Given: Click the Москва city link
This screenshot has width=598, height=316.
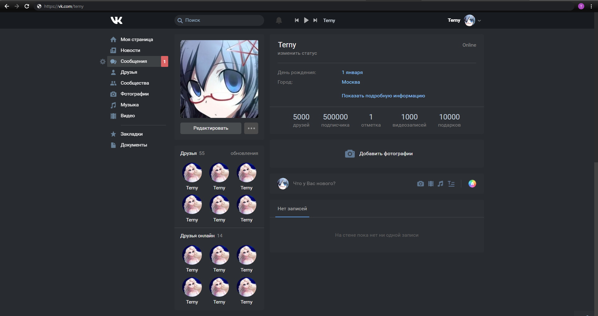Looking at the screenshot, I should pyautogui.click(x=351, y=82).
